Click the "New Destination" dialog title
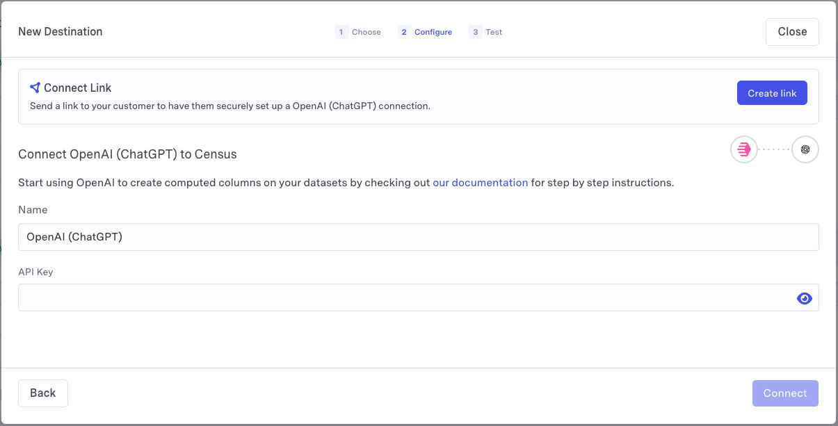This screenshot has width=838, height=426. (x=61, y=32)
